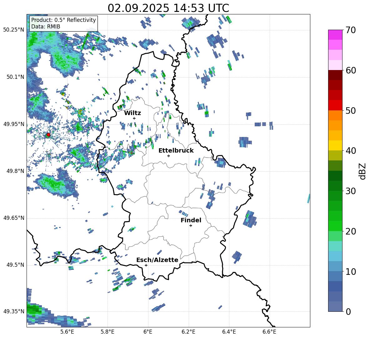Click the 6.6°E longitude label
The height and width of the screenshot is (338, 370).
269,332
